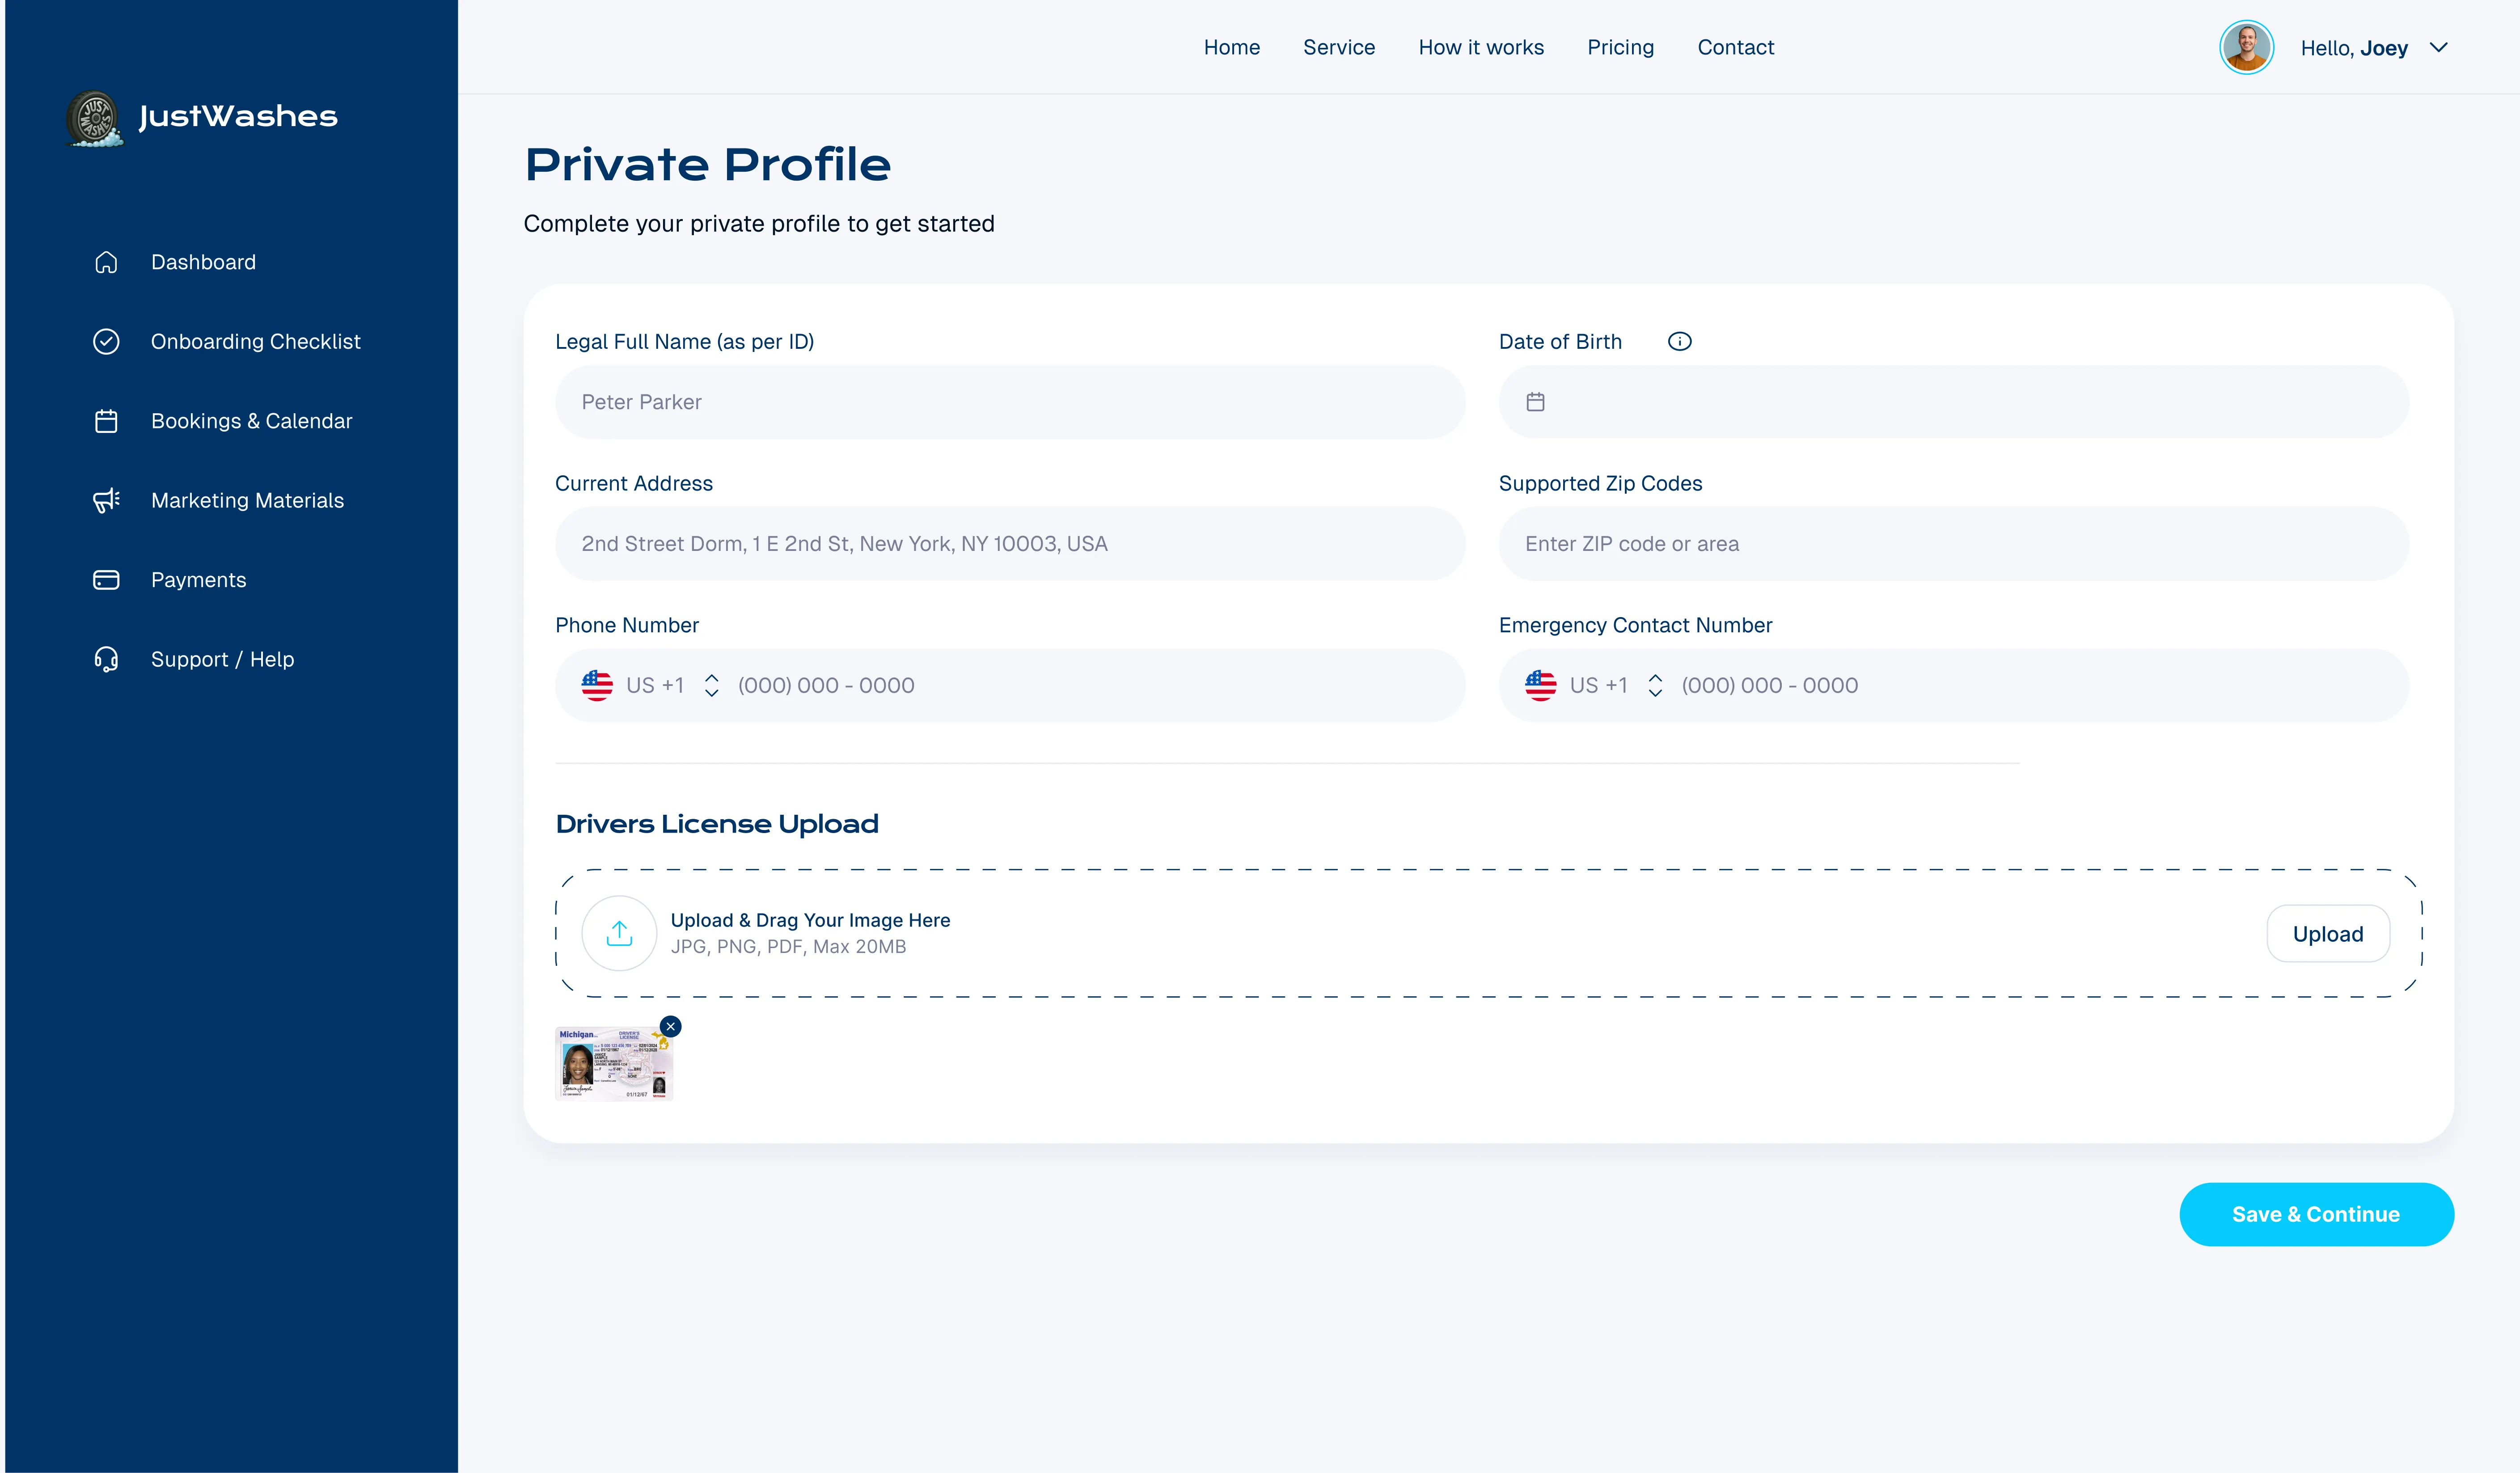Expand the Hello, Joey account menu chevron
This screenshot has width=2520, height=1473.
pos(2439,48)
